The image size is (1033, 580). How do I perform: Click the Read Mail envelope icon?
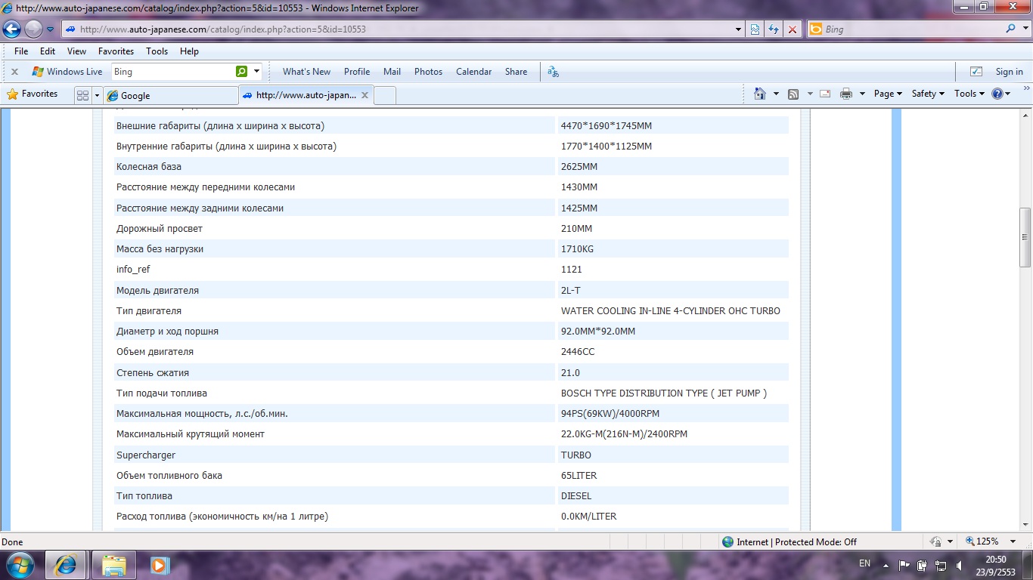tap(825, 94)
